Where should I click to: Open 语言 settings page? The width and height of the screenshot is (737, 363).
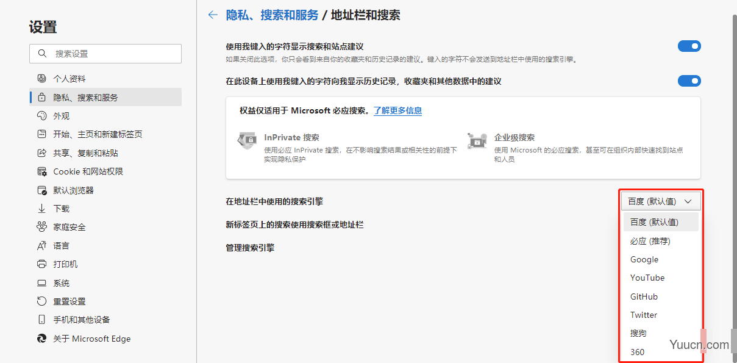(105, 246)
